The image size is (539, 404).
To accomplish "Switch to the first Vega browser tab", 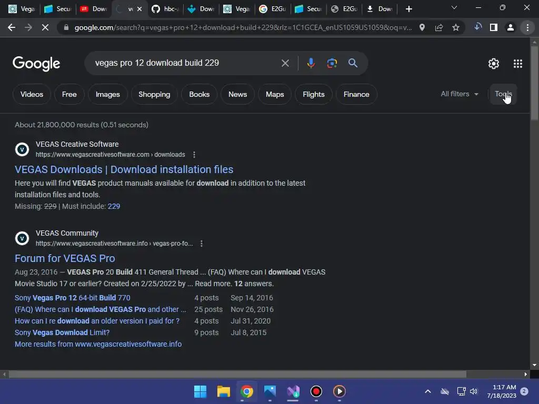I will point(21,9).
